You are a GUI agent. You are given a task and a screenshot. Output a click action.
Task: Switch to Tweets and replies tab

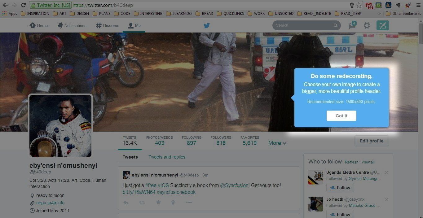pos(167,157)
